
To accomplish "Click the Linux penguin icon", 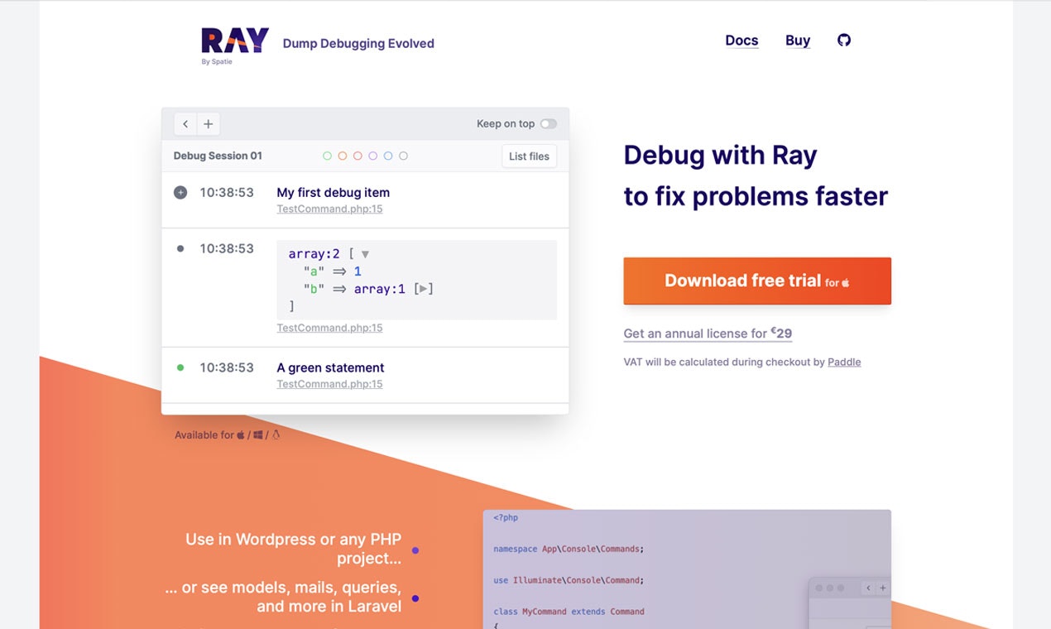I will pyautogui.click(x=276, y=434).
